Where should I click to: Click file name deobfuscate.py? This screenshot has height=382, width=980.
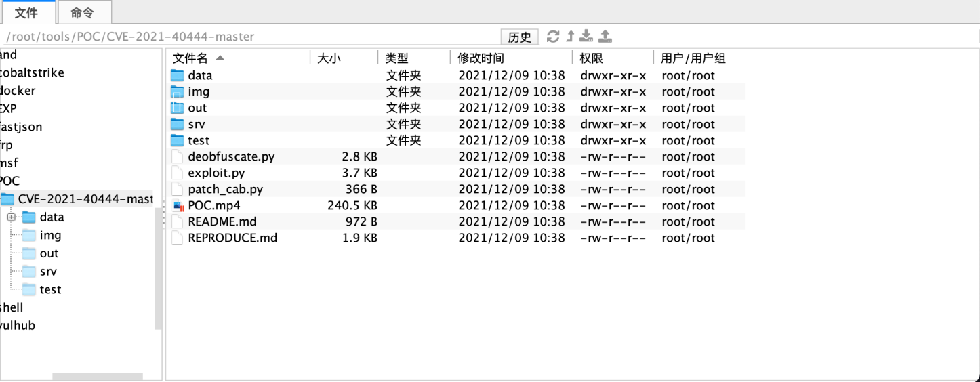pos(231,156)
